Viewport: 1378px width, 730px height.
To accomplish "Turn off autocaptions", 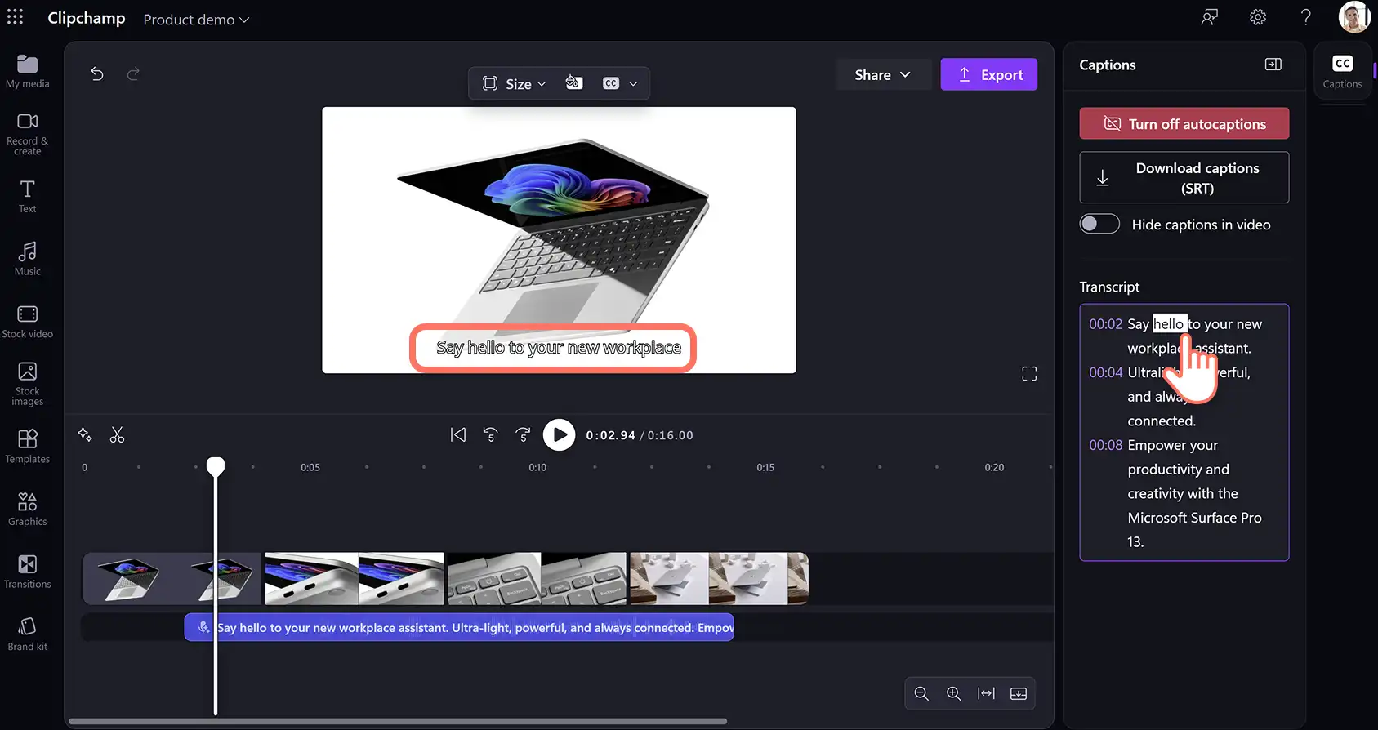I will 1184,123.
